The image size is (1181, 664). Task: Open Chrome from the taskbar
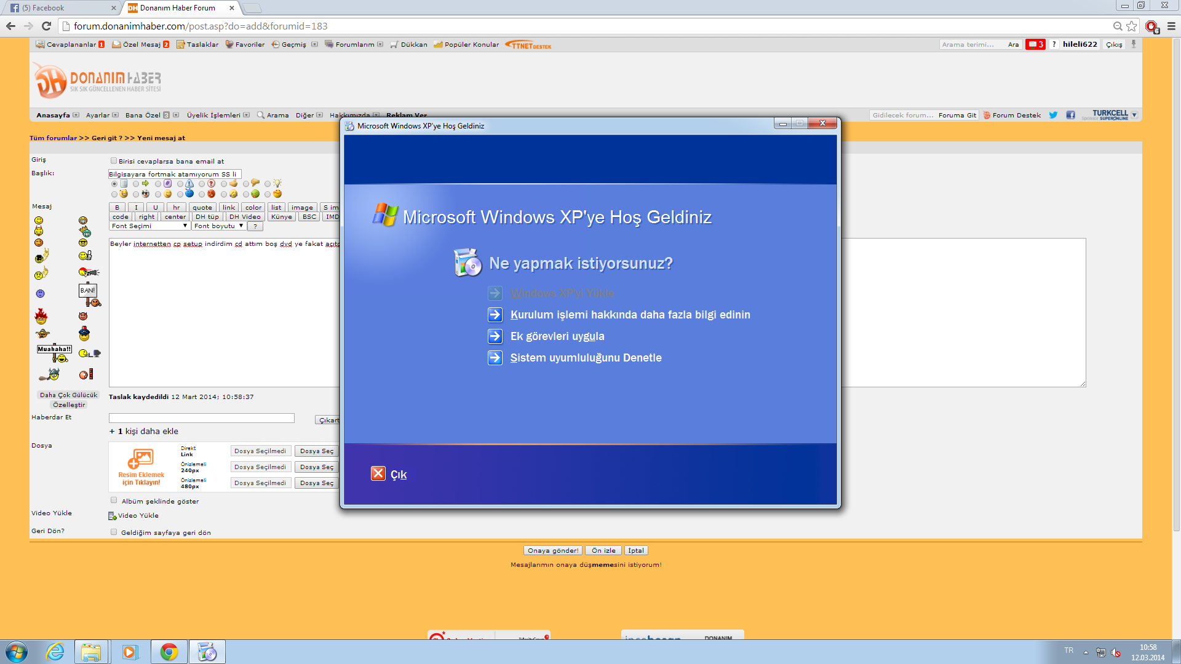click(169, 652)
